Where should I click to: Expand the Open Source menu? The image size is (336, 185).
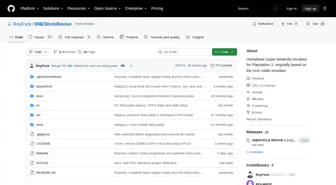pos(108,8)
